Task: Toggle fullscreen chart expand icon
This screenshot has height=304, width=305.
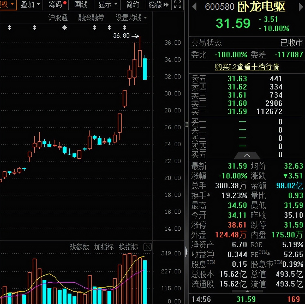Action: point(178,4)
